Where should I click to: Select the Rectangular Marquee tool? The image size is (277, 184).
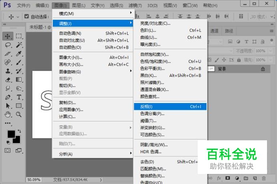(19, 36)
